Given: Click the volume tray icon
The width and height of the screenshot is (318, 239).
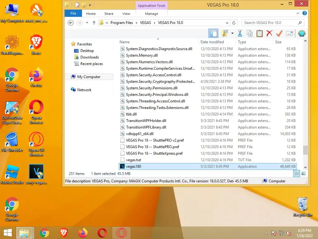Looking at the screenshot, I should pyautogui.click(x=288, y=233).
